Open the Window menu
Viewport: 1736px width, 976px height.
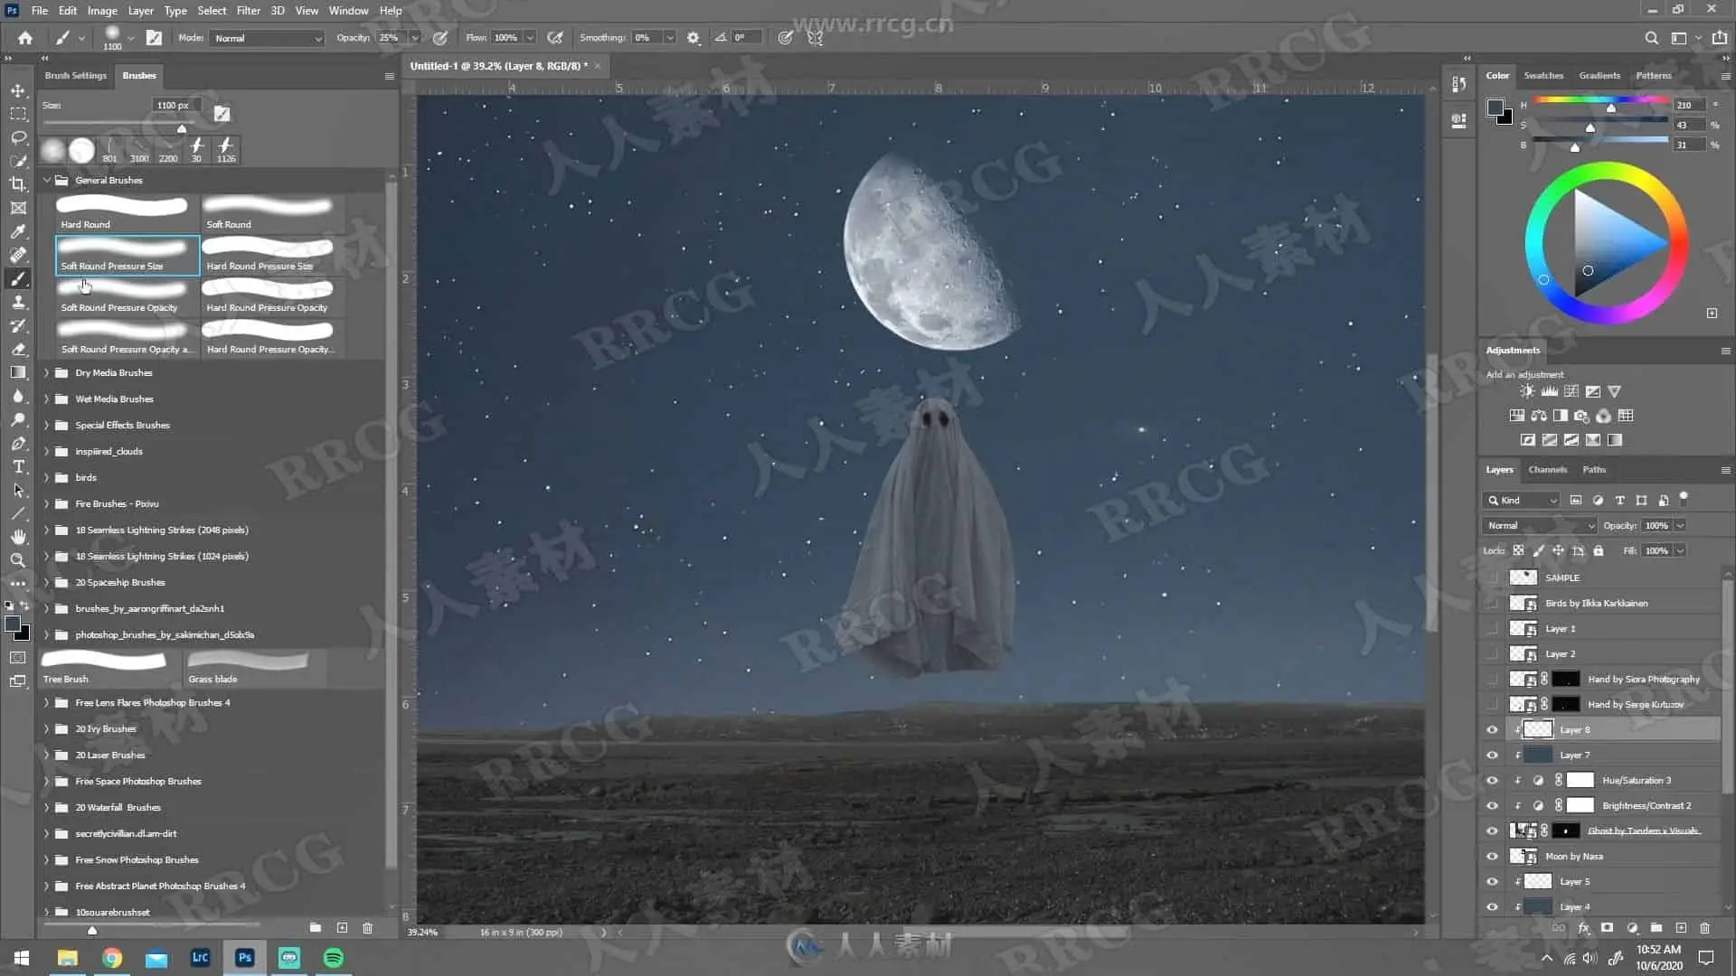pyautogui.click(x=348, y=11)
